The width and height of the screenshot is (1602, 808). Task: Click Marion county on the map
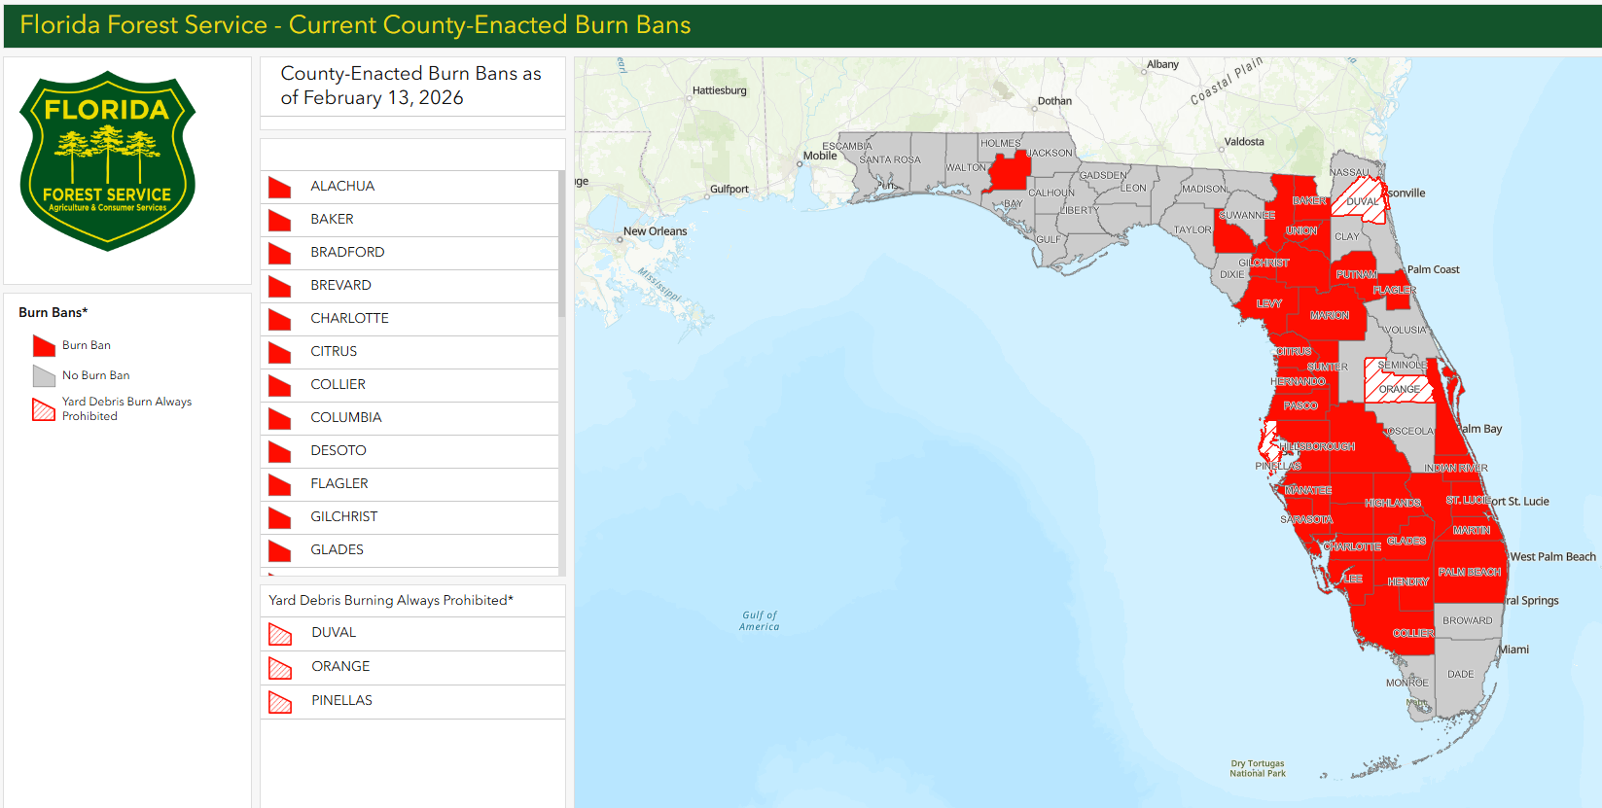coord(1329,316)
